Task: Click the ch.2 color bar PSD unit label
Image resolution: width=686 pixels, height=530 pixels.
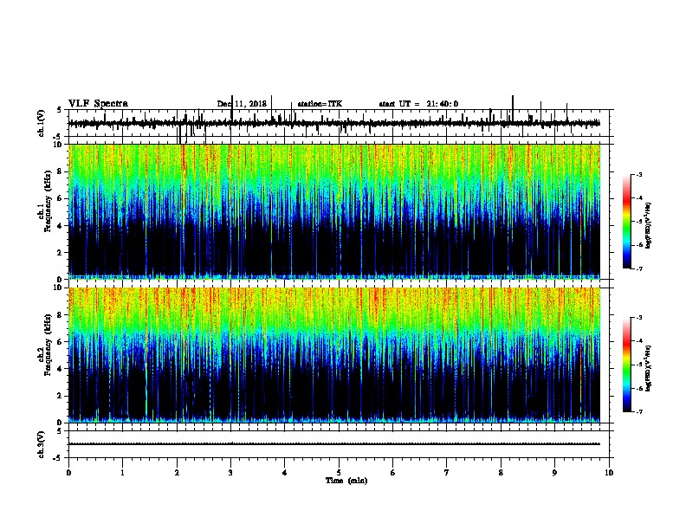Action: click(x=649, y=368)
